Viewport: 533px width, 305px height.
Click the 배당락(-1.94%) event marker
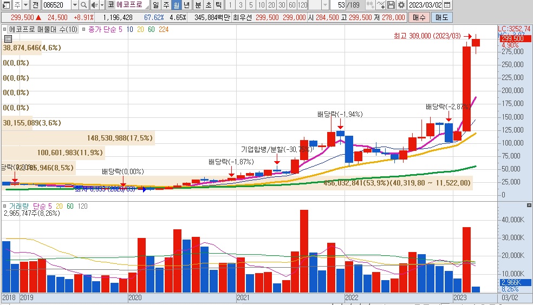340,114
